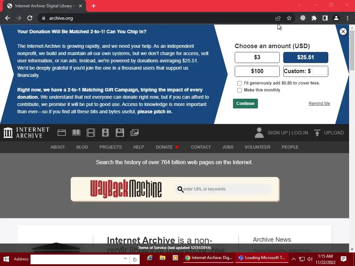Viewport: 355px width, 266px height.
Task: Open the Video film icon
Action: 91,133
